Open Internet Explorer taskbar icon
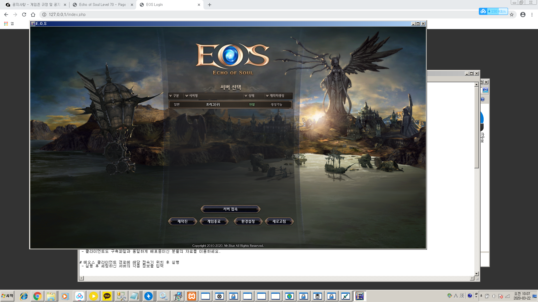The height and width of the screenshot is (302, 538). point(24,296)
